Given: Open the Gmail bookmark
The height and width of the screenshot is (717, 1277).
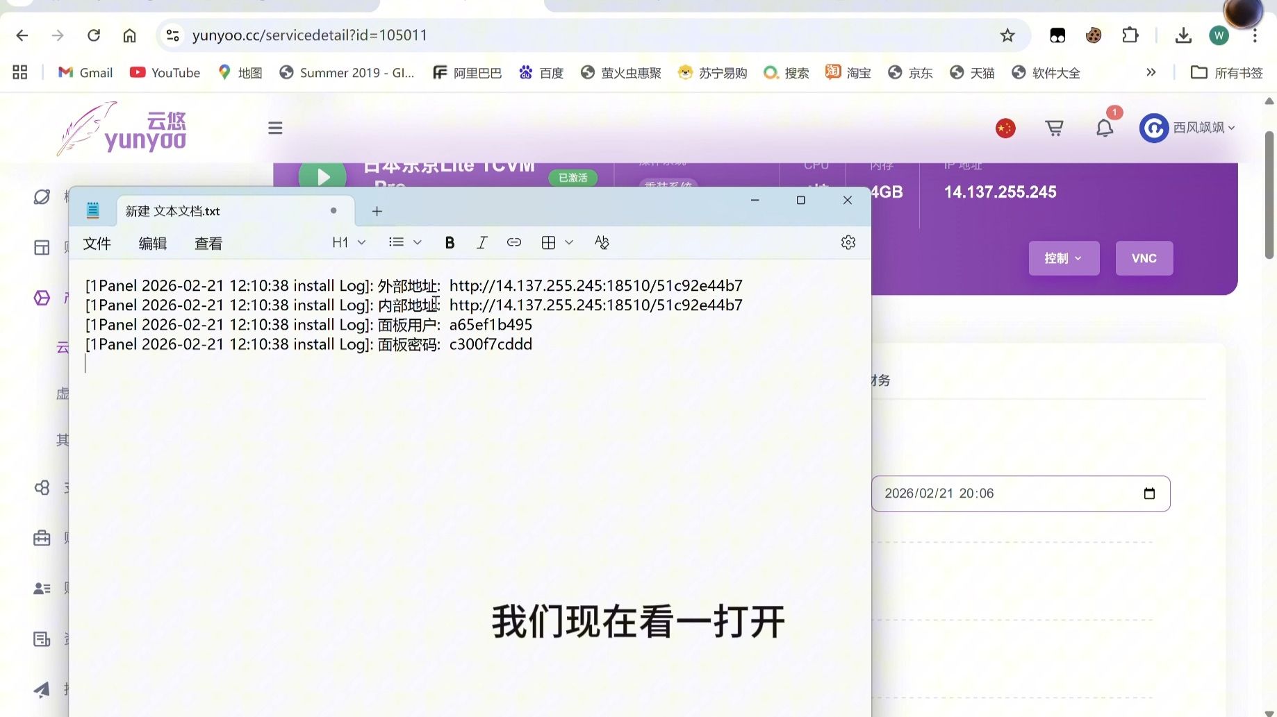Looking at the screenshot, I should point(85,73).
